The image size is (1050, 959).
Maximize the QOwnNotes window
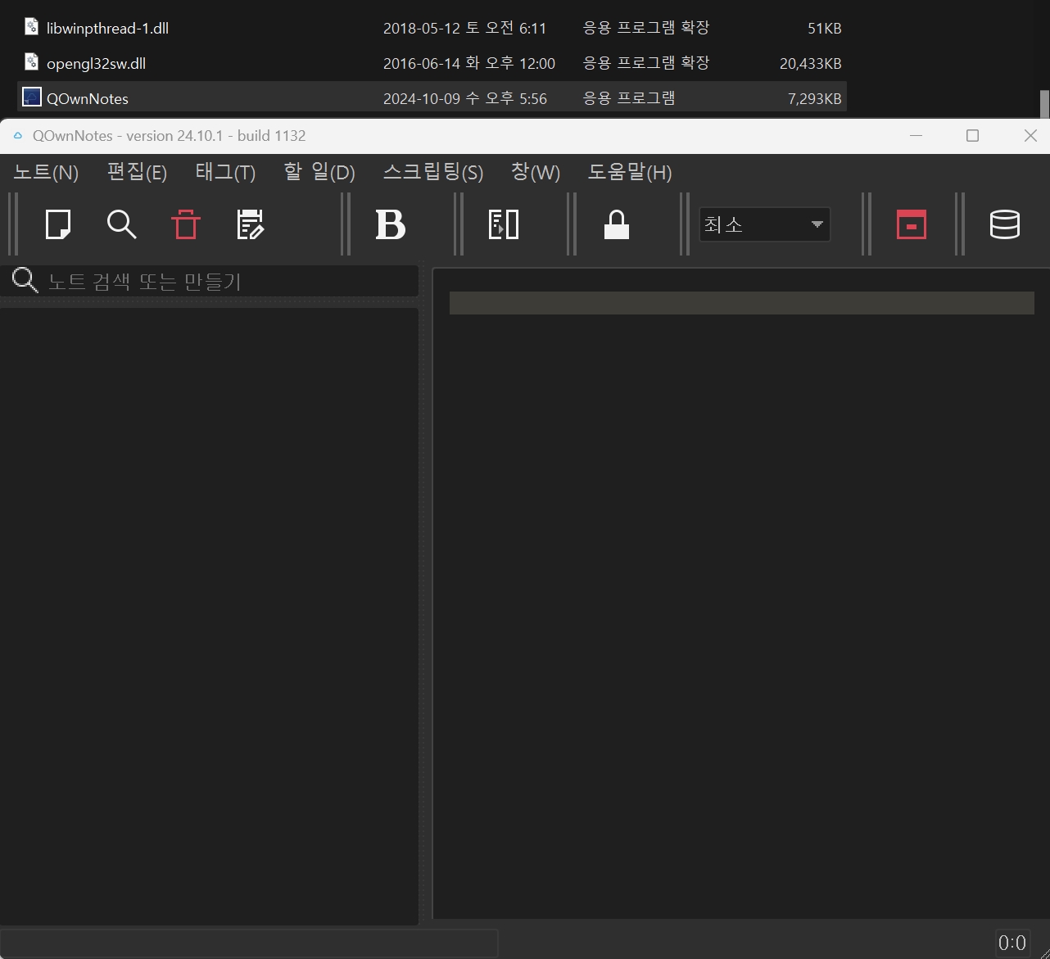tap(972, 136)
